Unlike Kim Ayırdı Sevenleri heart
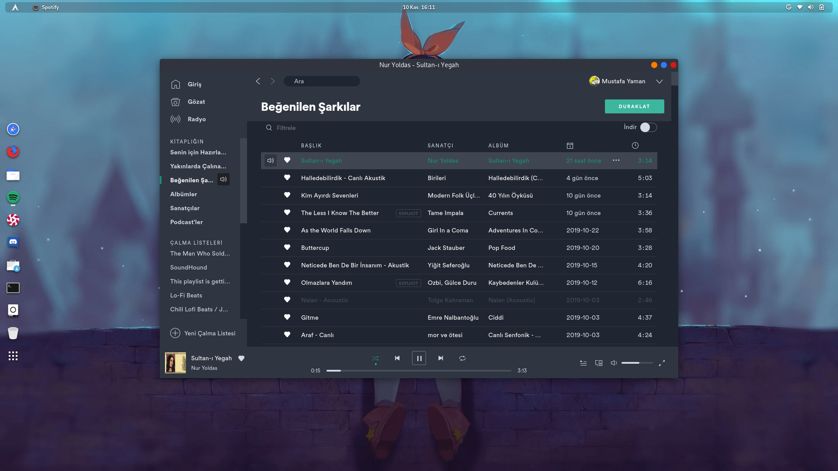838x471 pixels. [x=287, y=195]
